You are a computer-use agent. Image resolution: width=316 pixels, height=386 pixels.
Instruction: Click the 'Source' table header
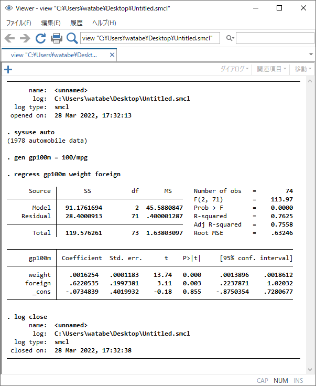[40, 191]
